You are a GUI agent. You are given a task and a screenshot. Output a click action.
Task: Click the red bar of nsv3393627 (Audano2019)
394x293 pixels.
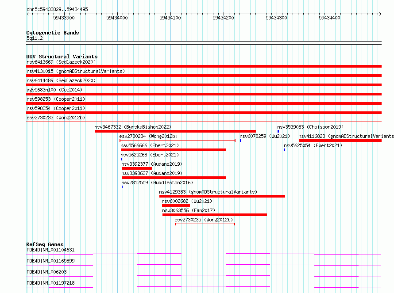pyautogui.click(x=174, y=178)
